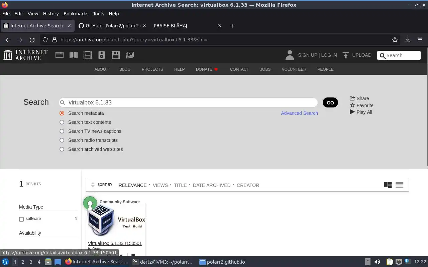Switch to list view of results
Screen dimensions: 428x267
tap(400, 185)
